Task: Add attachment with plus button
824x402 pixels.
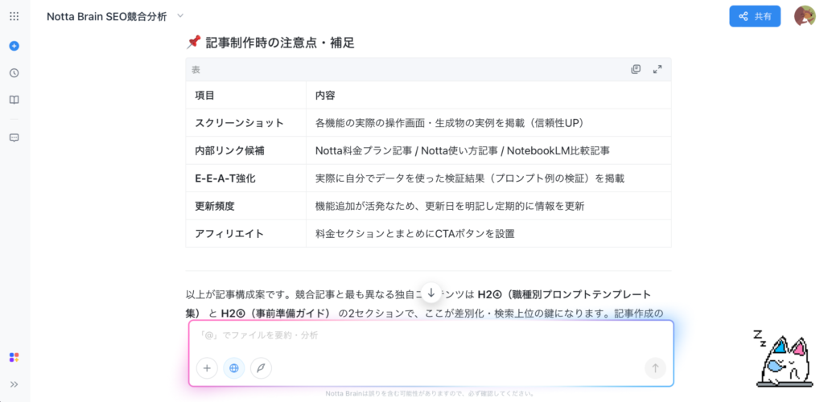Action: click(x=207, y=368)
